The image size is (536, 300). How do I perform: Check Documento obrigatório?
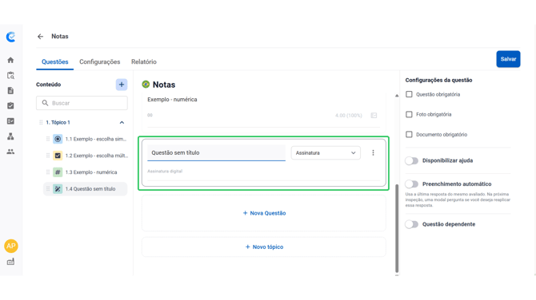click(x=409, y=134)
